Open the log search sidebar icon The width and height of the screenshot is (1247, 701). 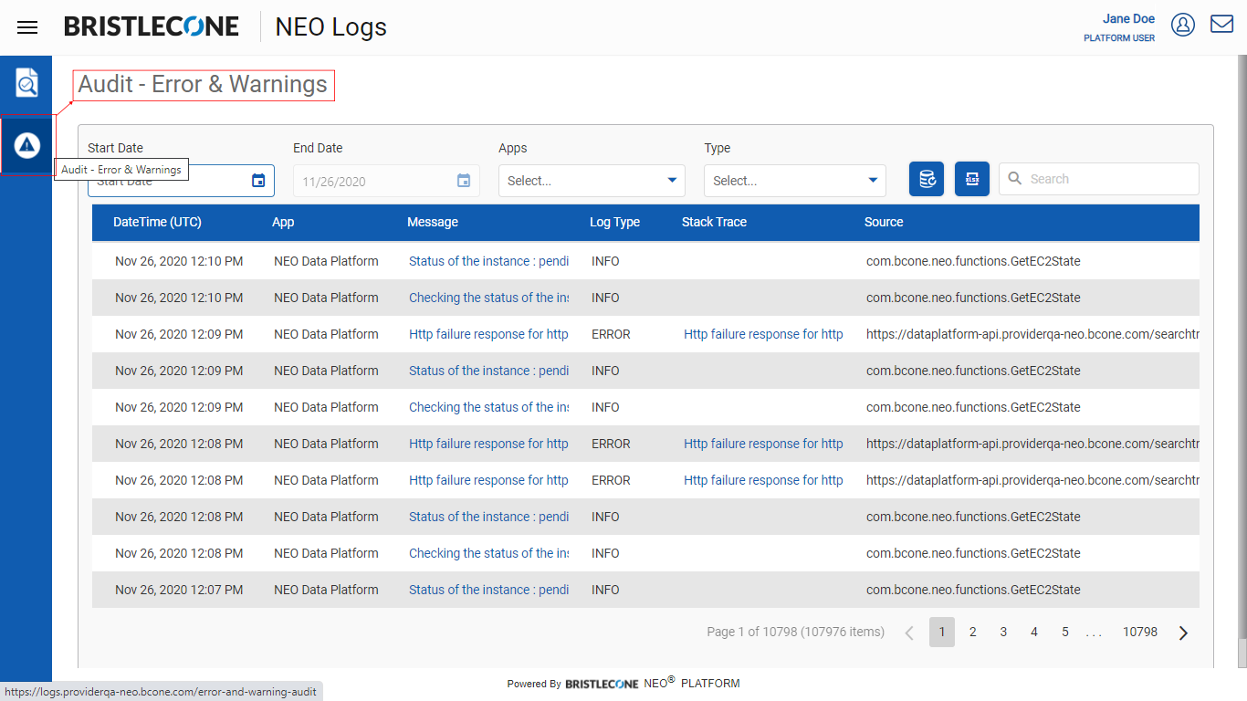click(x=26, y=83)
